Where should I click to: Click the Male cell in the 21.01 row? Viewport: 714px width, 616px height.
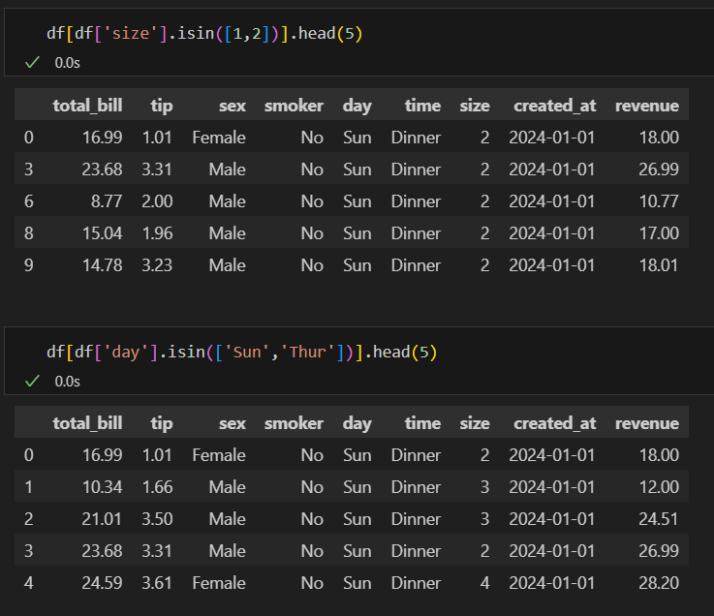pyautogui.click(x=228, y=519)
